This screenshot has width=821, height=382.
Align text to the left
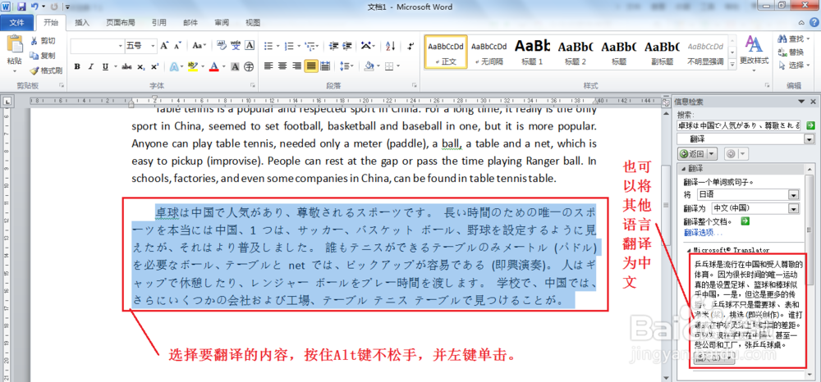[x=268, y=66]
